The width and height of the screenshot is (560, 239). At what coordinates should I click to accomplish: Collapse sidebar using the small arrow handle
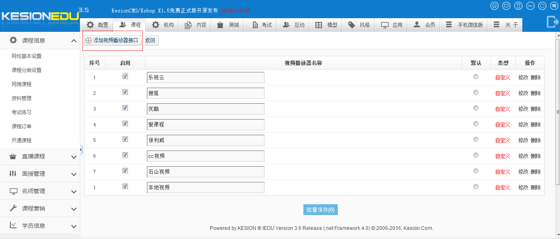pyautogui.click(x=81, y=149)
